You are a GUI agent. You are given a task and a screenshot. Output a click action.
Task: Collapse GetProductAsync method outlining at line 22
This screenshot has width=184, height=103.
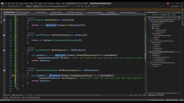pyautogui.click(x=17, y=35)
